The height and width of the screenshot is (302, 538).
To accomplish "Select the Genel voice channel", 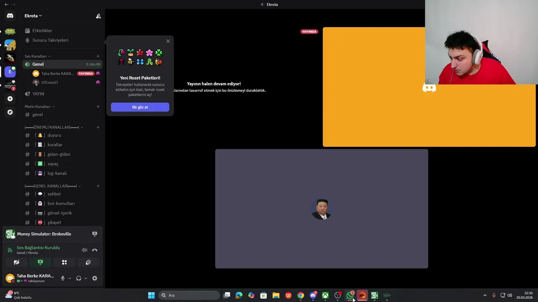I will (x=62, y=64).
